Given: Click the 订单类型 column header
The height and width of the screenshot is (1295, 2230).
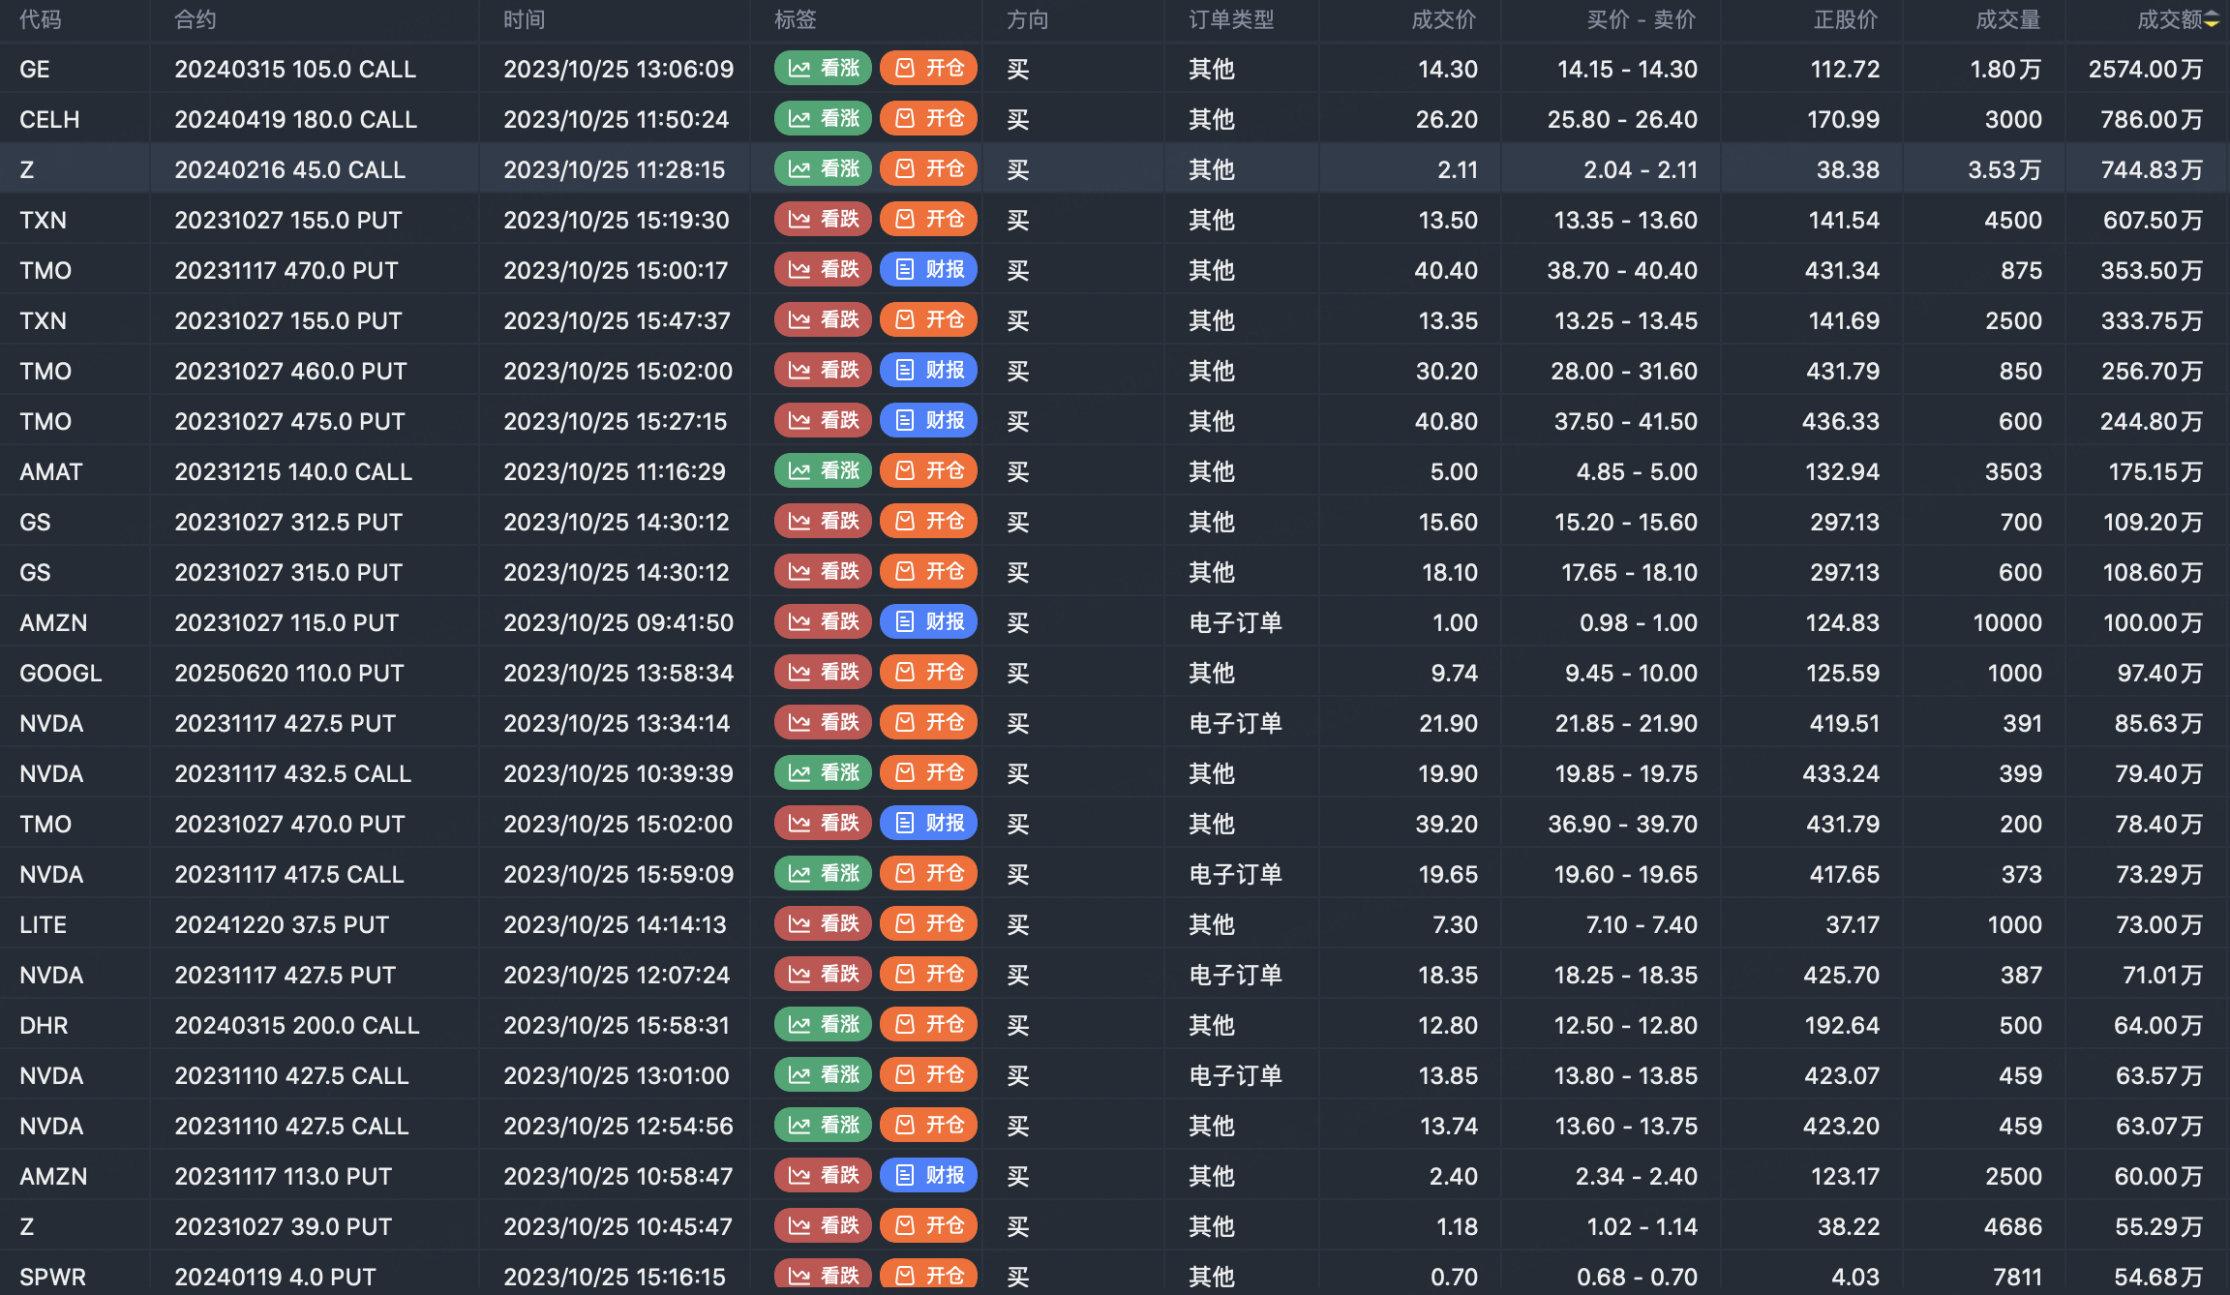Looking at the screenshot, I should click(x=1231, y=20).
